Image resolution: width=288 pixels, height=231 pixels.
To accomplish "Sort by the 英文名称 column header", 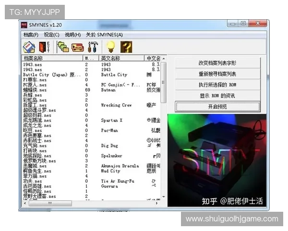I will [x=121, y=58].
